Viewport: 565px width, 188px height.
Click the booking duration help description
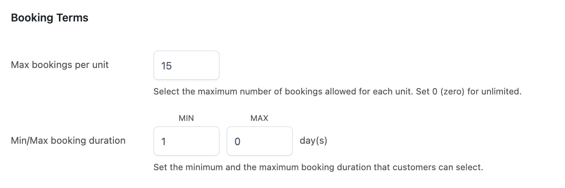click(318, 167)
